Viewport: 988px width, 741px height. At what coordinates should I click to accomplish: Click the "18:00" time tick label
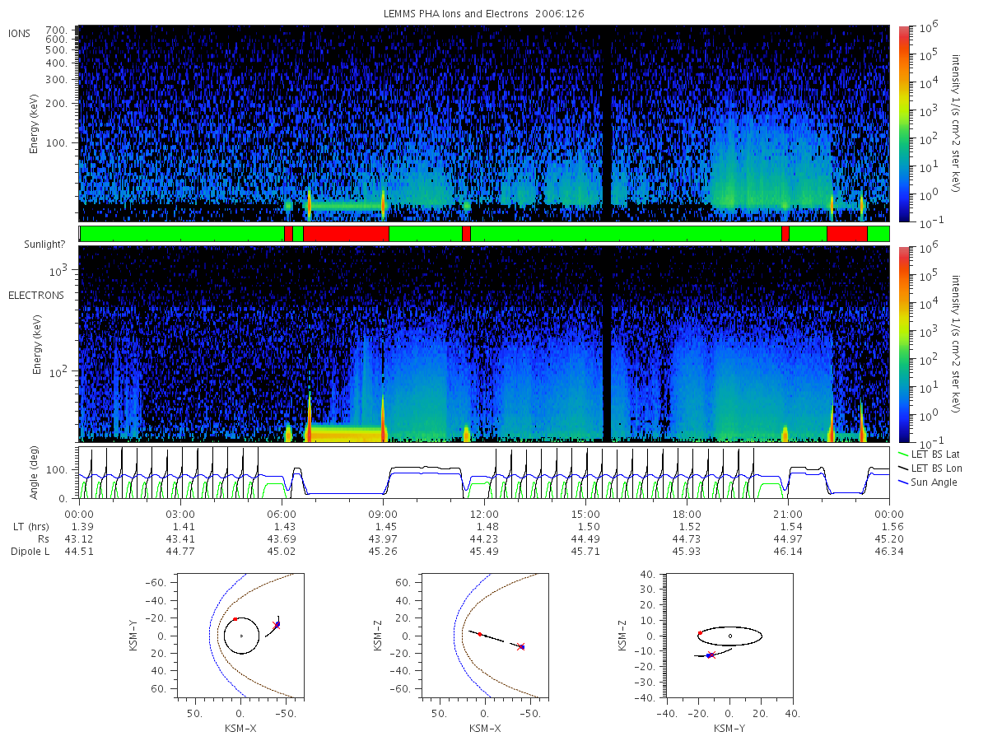click(x=687, y=513)
